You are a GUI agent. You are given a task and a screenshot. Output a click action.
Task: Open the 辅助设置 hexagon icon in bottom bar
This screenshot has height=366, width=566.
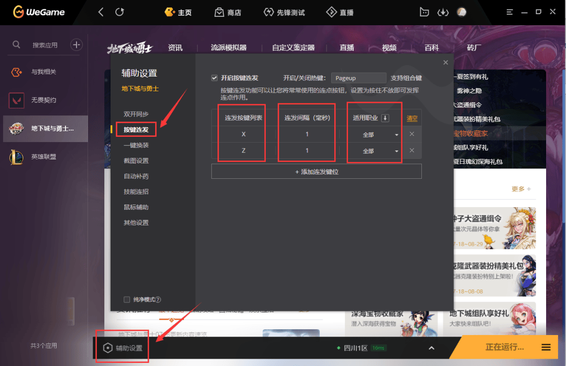tap(107, 348)
